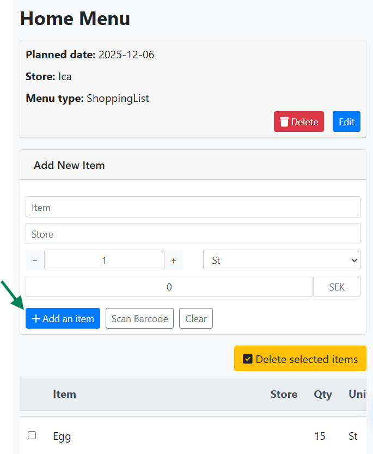
Task: Click the Store column header
Action: tap(284, 394)
